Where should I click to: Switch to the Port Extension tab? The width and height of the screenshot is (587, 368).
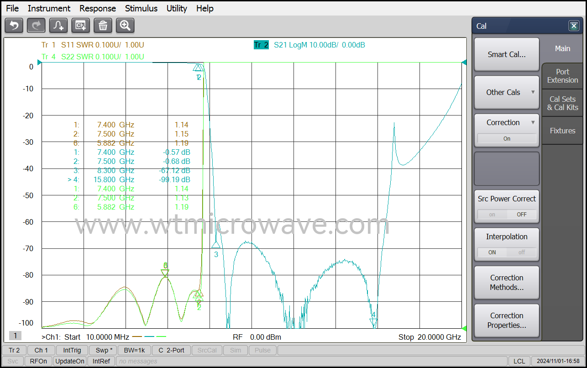pyautogui.click(x=562, y=76)
